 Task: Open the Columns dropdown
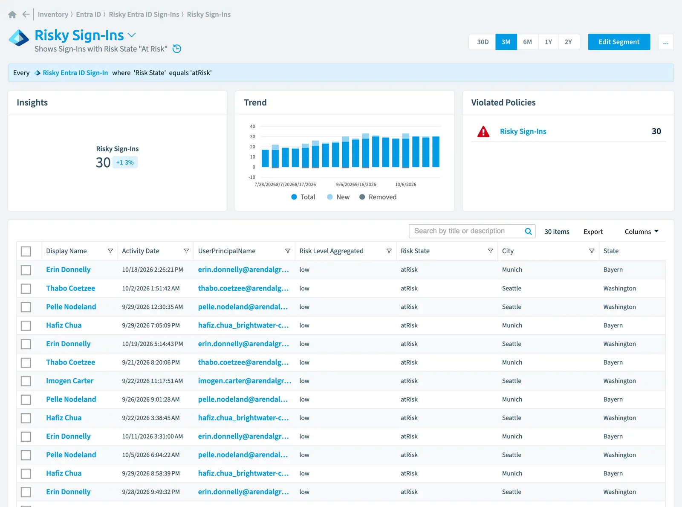point(642,232)
